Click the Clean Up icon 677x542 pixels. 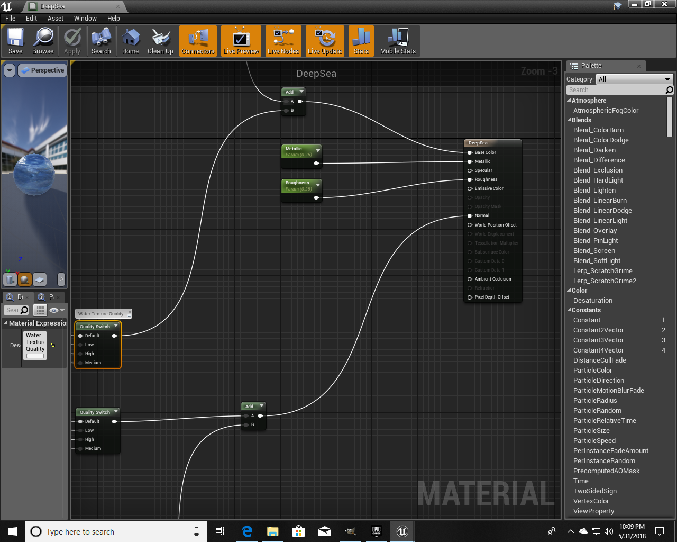click(x=160, y=41)
